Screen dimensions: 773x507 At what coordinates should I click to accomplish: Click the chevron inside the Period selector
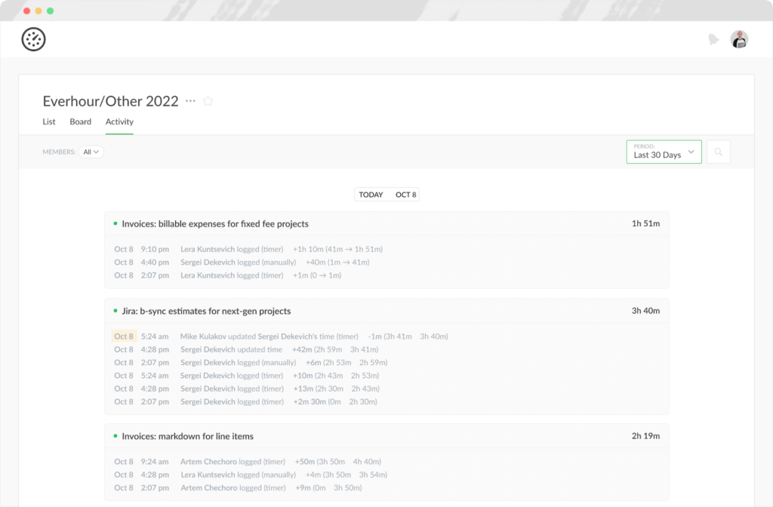pos(691,152)
